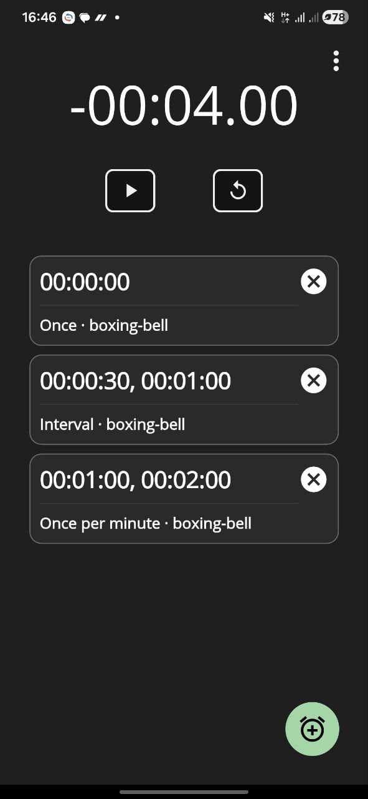Select the first alarm card
Screen dimensions: 368x799
(184, 300)
